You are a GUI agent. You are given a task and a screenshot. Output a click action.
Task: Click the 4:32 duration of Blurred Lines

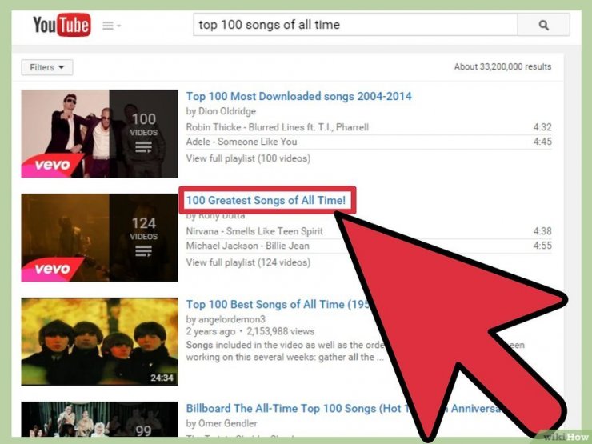(x=542, y=127)
